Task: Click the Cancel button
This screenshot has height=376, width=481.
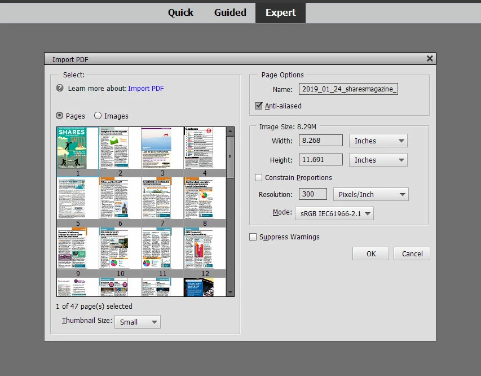Action: click(x=412, y=253)
